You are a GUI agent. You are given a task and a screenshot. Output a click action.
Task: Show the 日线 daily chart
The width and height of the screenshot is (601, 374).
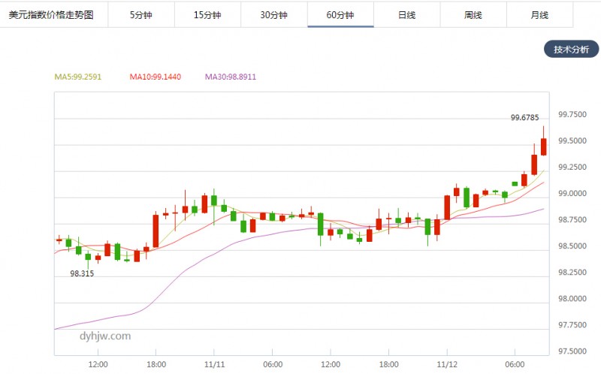(x=406, y=14)
